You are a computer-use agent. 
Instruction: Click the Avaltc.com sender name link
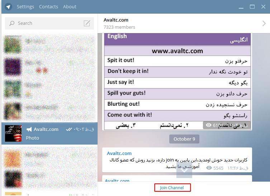click(119, 153)
